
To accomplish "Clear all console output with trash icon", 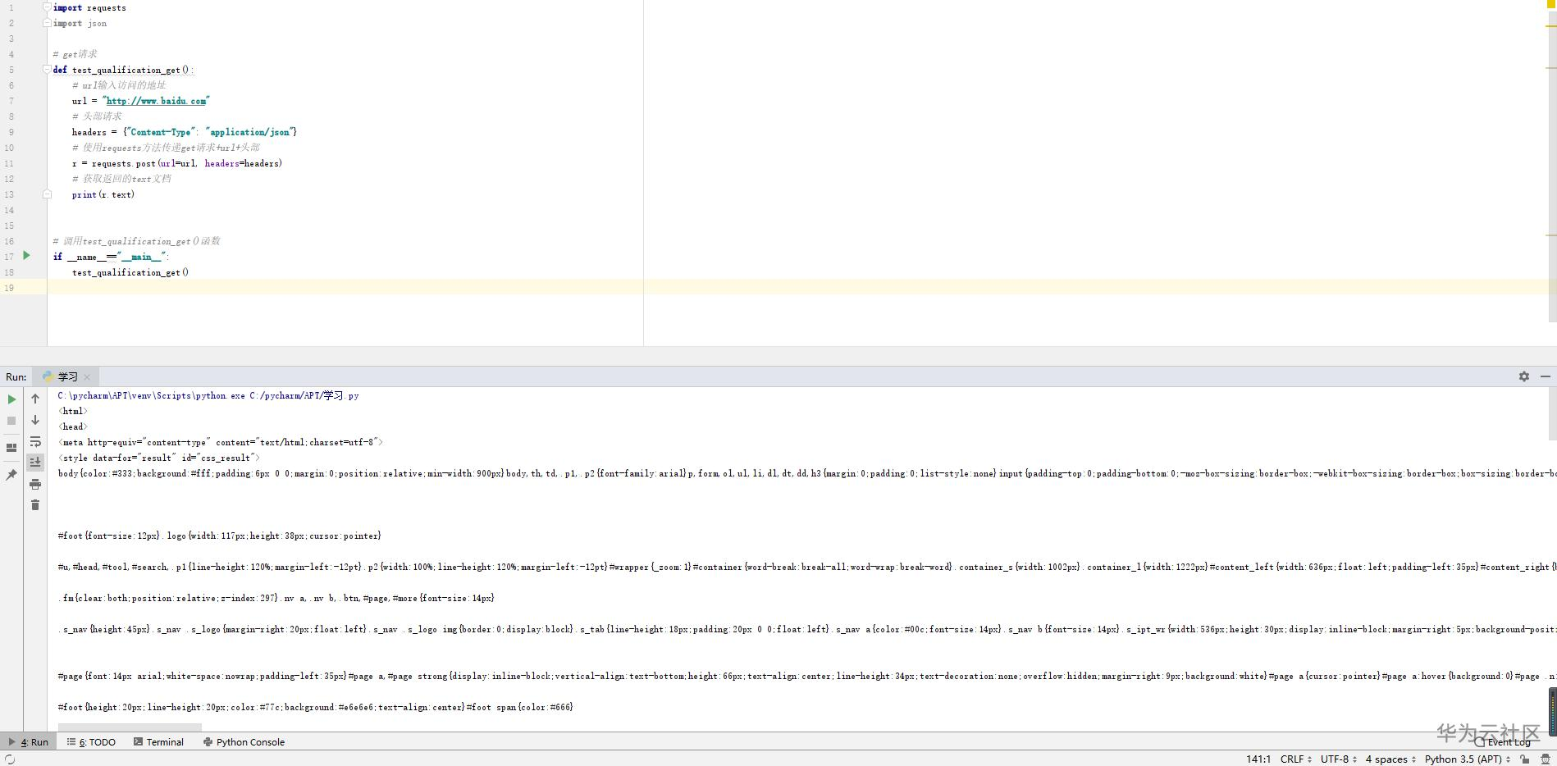I will point(35,505).
